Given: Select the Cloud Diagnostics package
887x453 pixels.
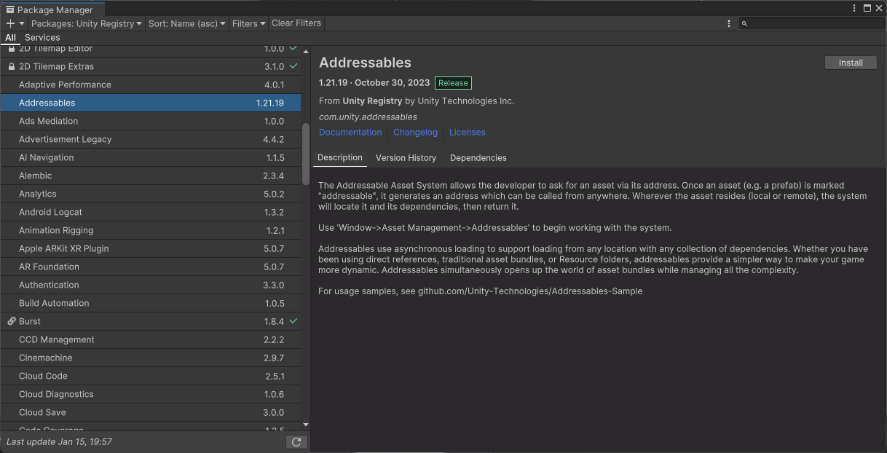Looking at the screenshot, I should coord(150,394).
